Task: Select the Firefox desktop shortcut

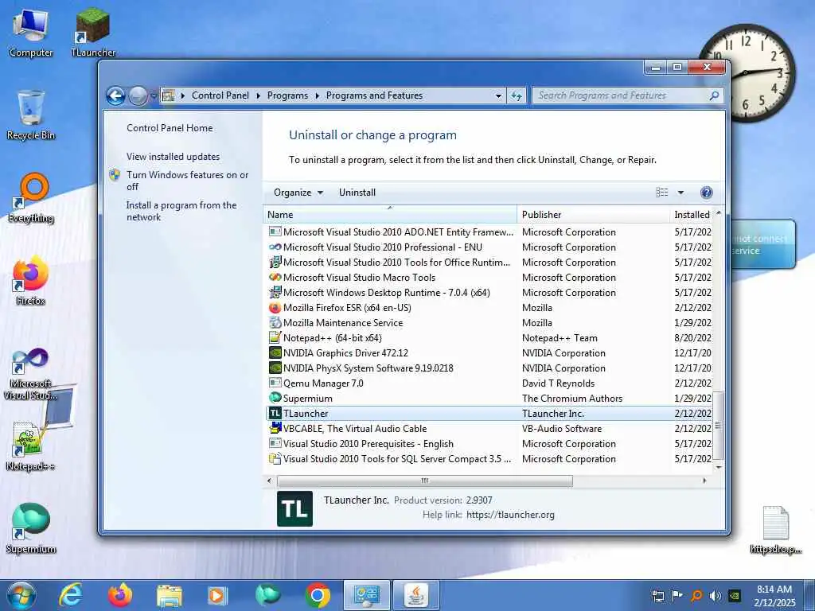Action: tap(31, 281)
